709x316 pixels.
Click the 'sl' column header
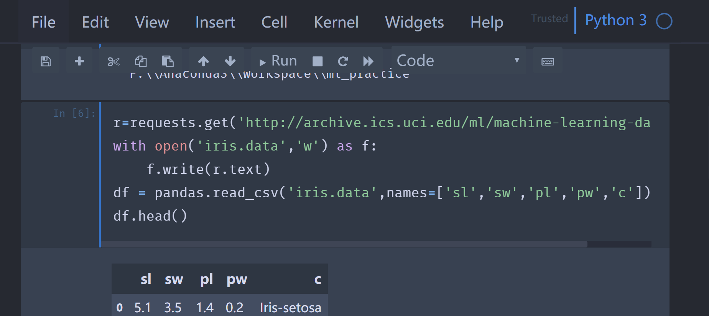pos(146,279)
